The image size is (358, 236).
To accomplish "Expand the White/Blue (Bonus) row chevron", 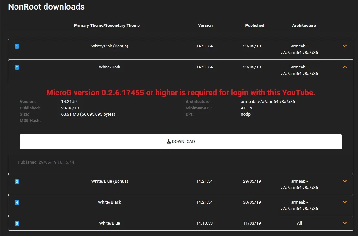I will tap(345, 181).
